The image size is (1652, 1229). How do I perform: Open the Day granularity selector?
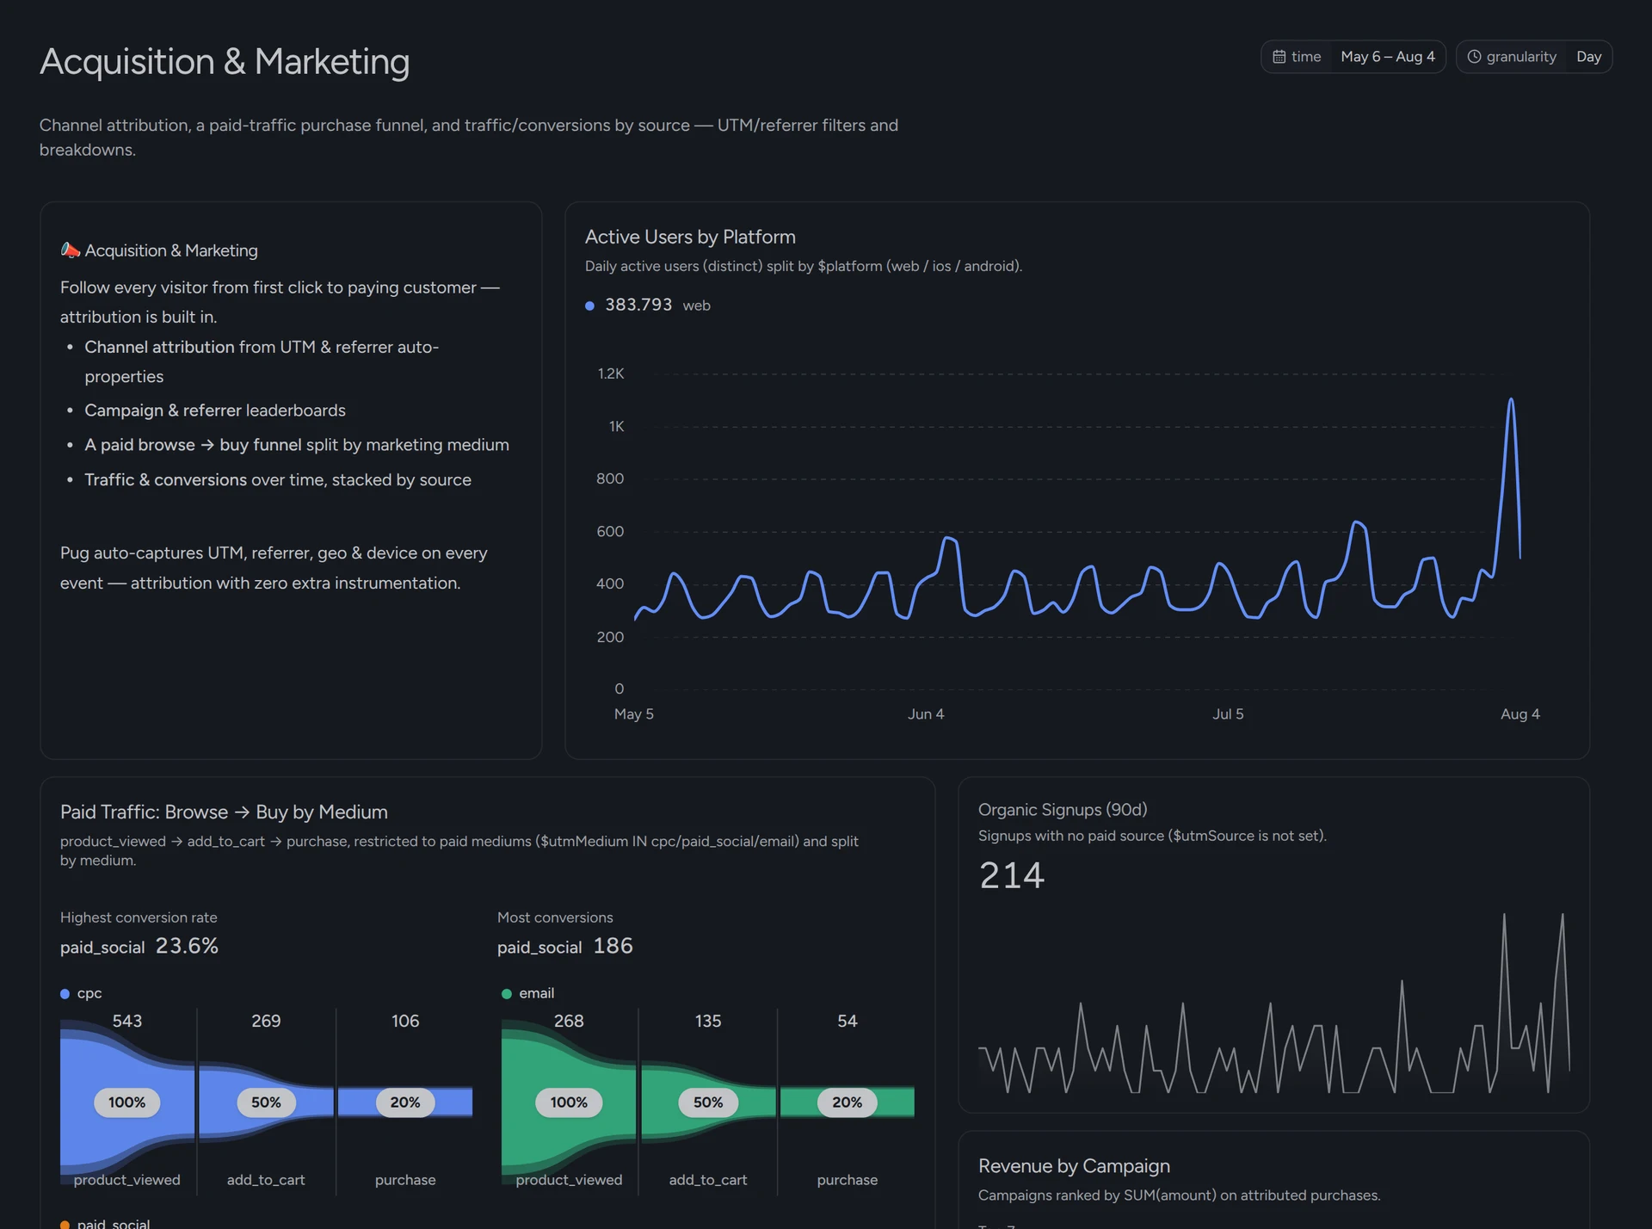1588,57
